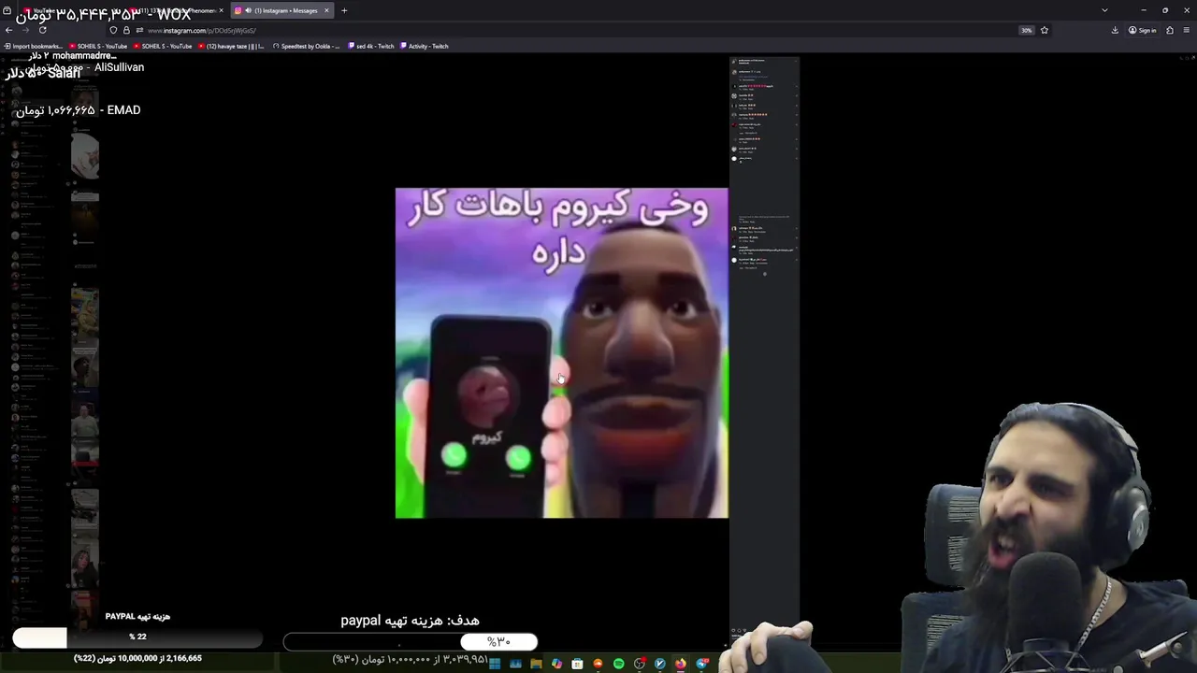Open the Windows Start menu
Screen dimensions: 1197x673
495,664
